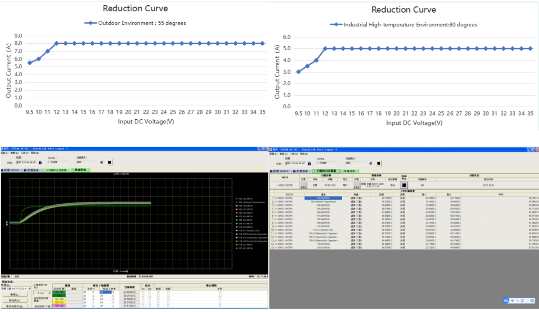Screen dimensions: 539x312
Task: Click the black stop square in left window toolbar
Action: click(x=110, y=162)
